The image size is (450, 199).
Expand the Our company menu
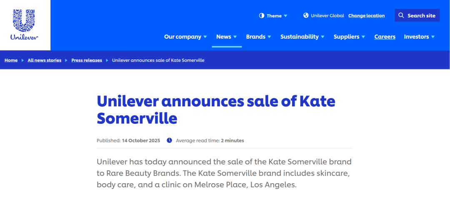point(185,37)
